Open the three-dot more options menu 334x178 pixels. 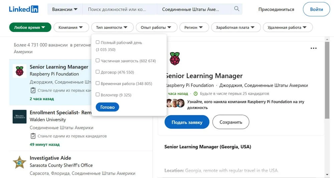click(x=313, y=48)
